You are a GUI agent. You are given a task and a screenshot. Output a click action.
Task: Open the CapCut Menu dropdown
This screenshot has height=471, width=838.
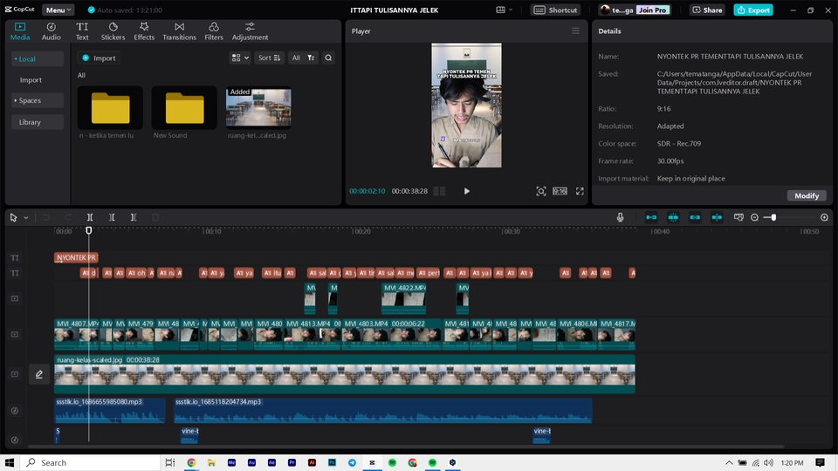[58, 10]
